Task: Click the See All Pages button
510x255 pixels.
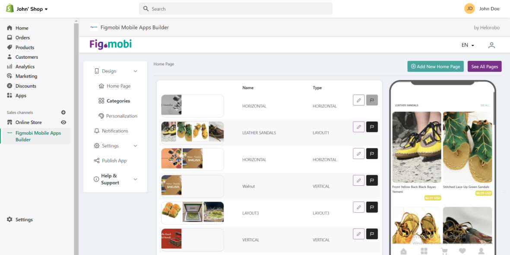Action: [x=484, y=67]
